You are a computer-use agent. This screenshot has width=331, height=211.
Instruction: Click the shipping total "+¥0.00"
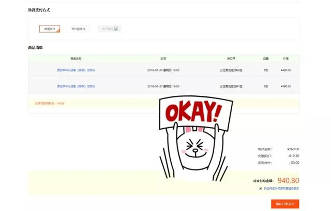point(294,163)
